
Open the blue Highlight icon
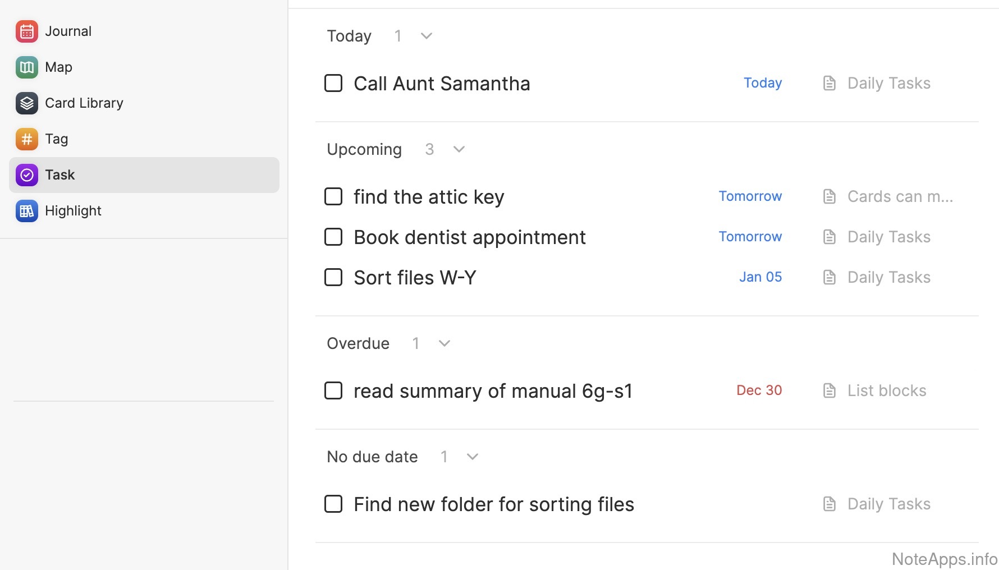(27, 211)
